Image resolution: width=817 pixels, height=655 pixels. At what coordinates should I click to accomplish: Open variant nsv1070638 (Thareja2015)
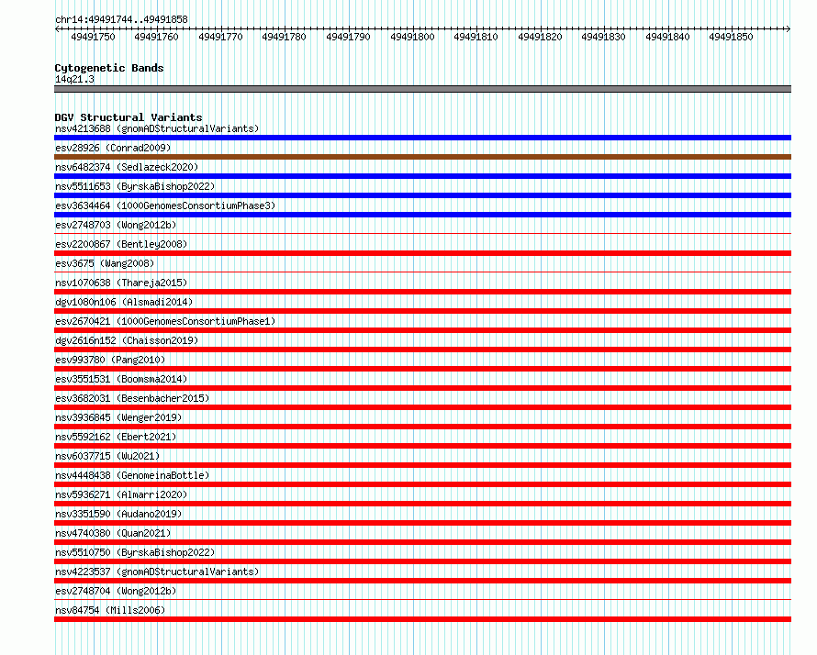[121, 283]
